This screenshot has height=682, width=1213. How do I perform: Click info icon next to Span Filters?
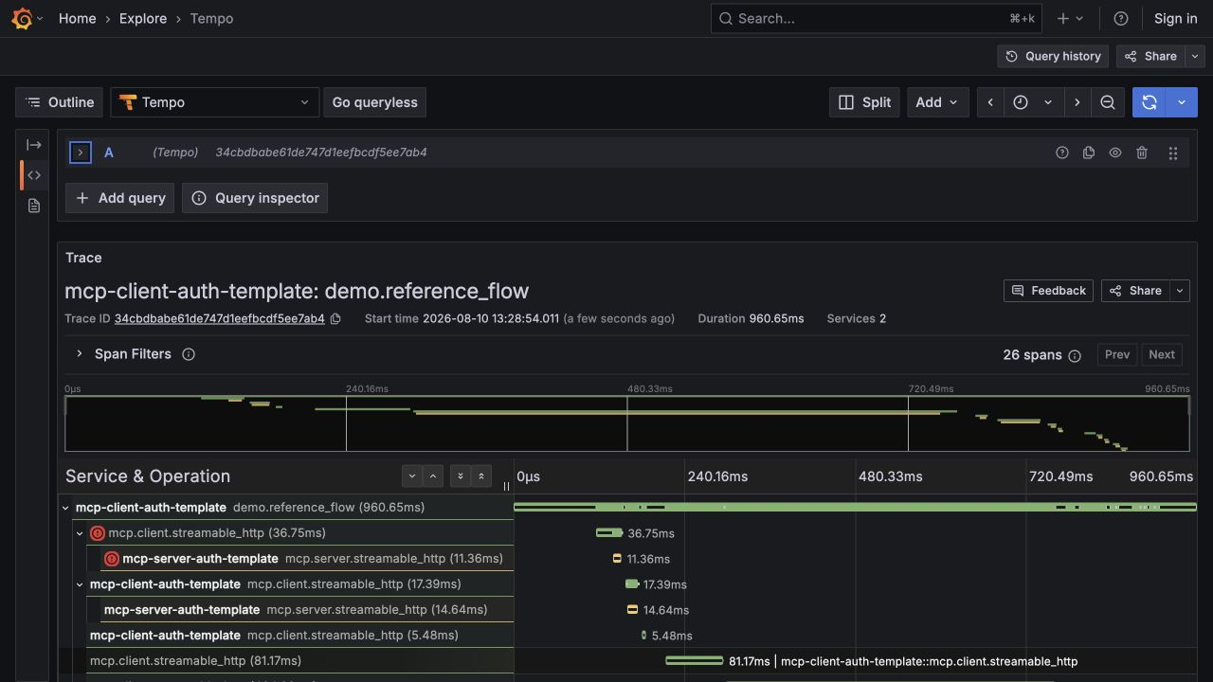click(x=189, y=354)
